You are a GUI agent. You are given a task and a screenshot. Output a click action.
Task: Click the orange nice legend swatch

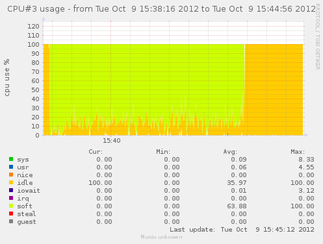pos(11,175)
